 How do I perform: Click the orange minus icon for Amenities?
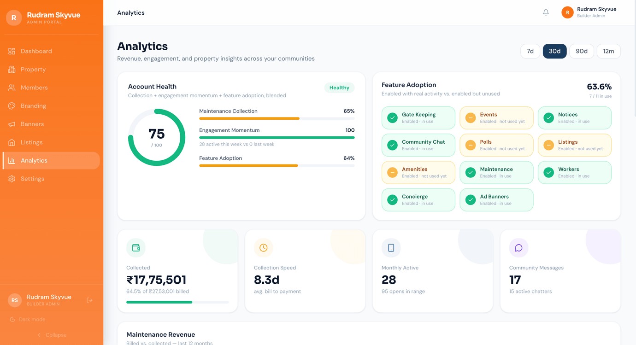pos(392,172)
